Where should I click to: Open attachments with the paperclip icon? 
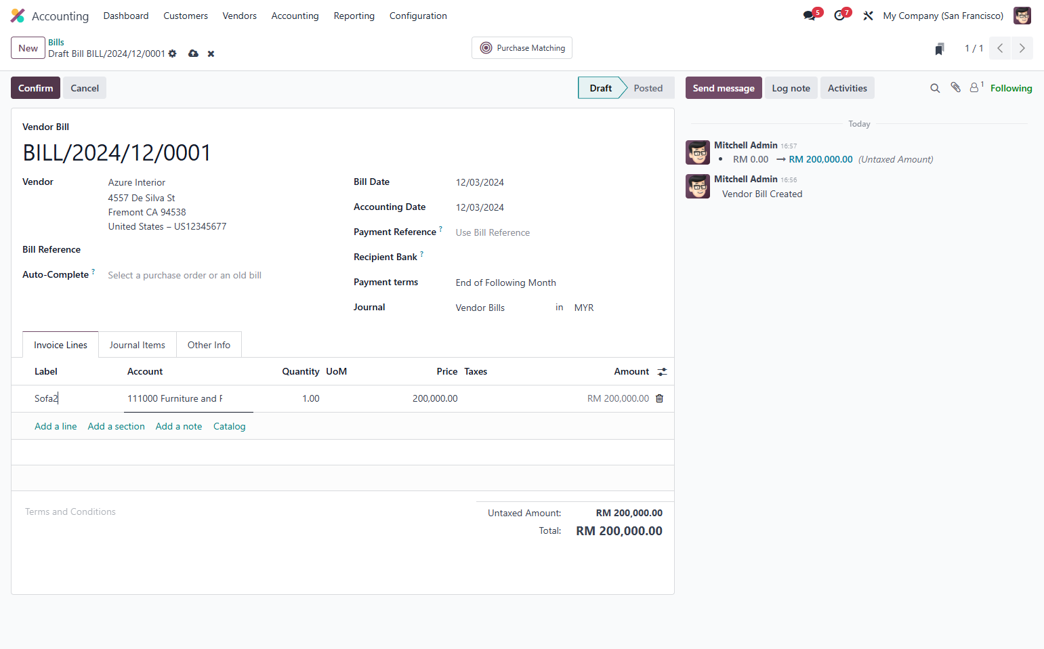tap(955, 87)
